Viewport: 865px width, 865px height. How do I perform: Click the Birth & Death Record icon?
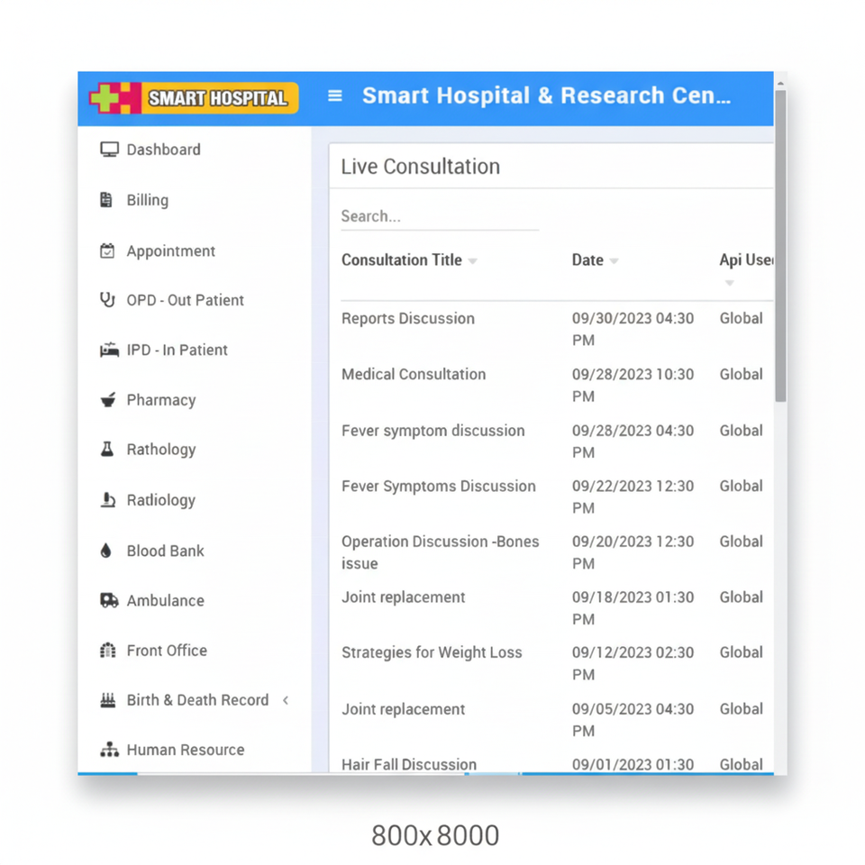[x=107, y=700]
